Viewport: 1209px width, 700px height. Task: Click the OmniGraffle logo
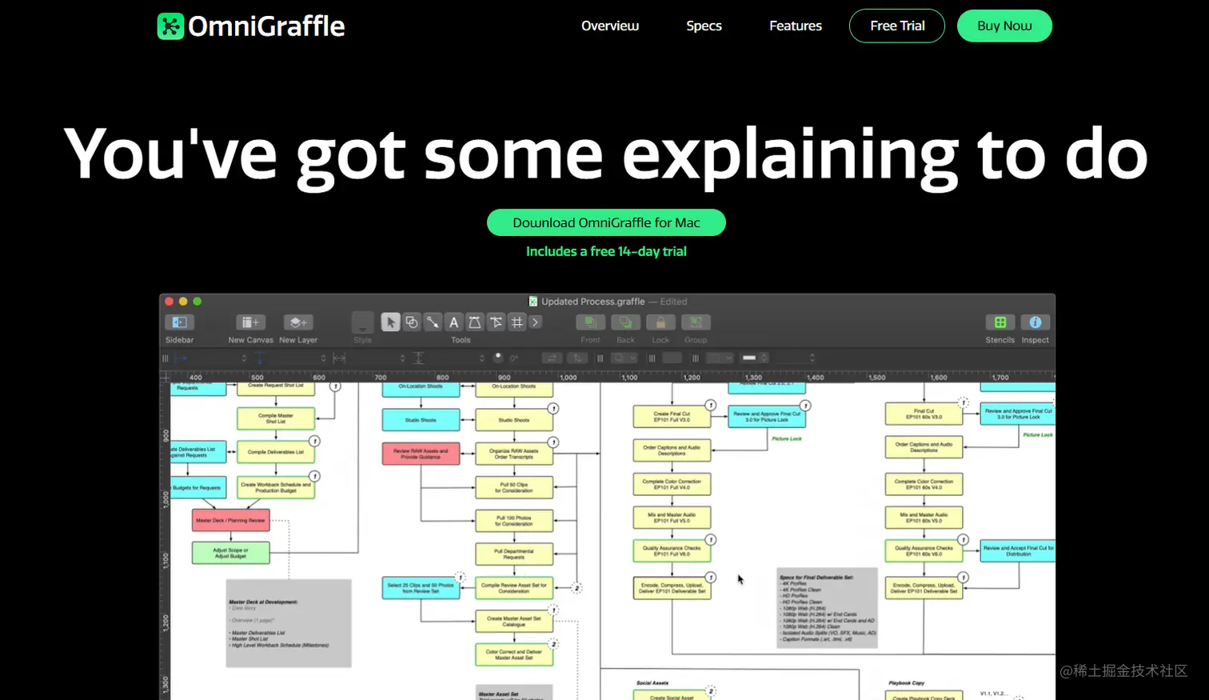coord(251,26)
